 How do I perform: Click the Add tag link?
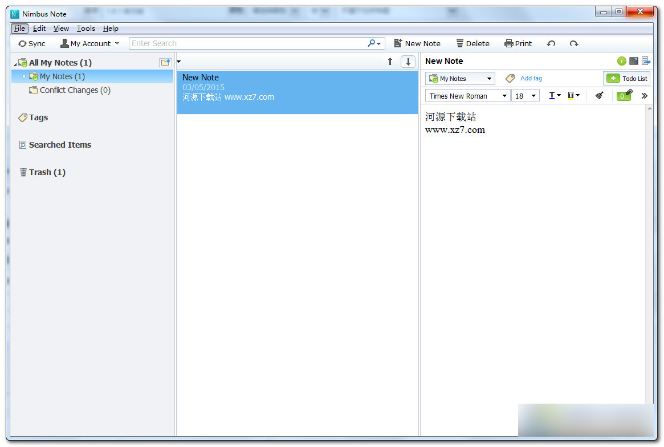point(531,78)
